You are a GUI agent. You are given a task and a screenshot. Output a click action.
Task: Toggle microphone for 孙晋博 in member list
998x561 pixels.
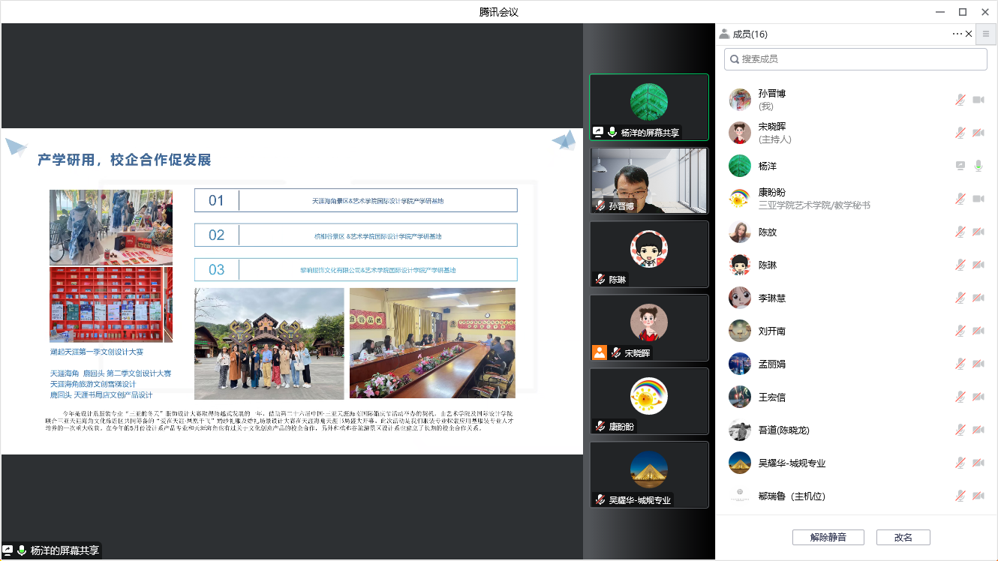(960, 100)
